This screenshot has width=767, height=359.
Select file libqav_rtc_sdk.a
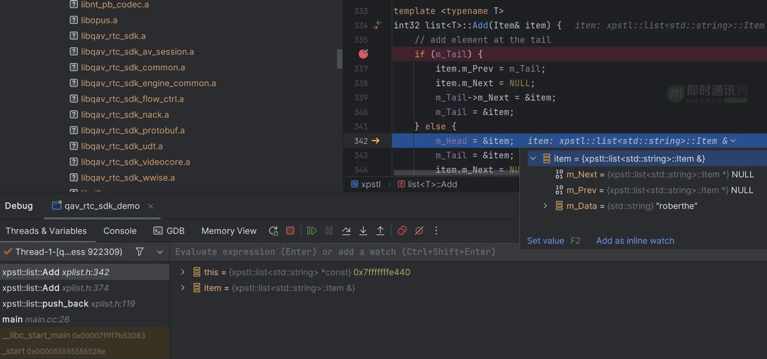[113, 36]
